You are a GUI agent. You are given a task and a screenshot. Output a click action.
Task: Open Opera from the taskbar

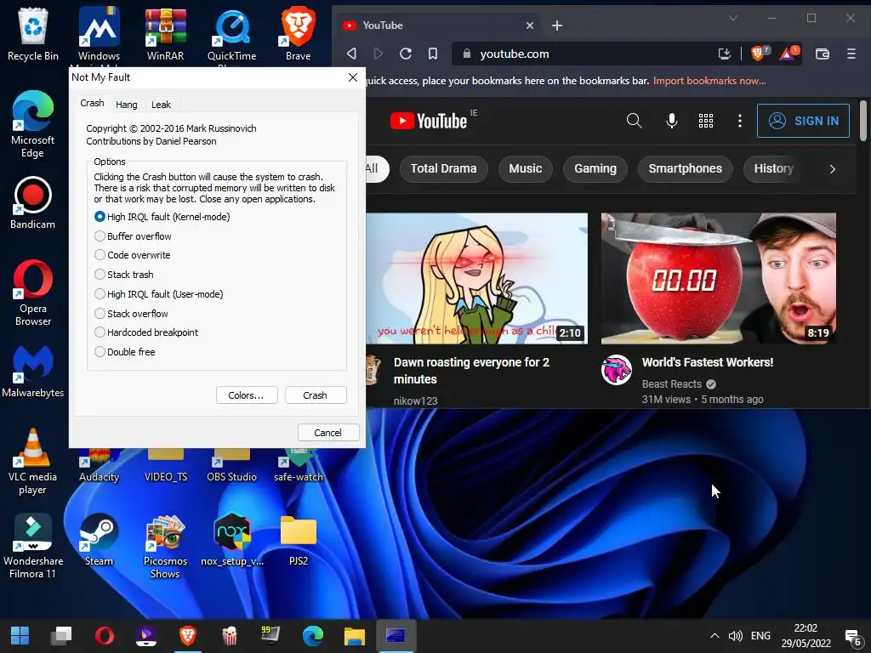click(105, 636)
